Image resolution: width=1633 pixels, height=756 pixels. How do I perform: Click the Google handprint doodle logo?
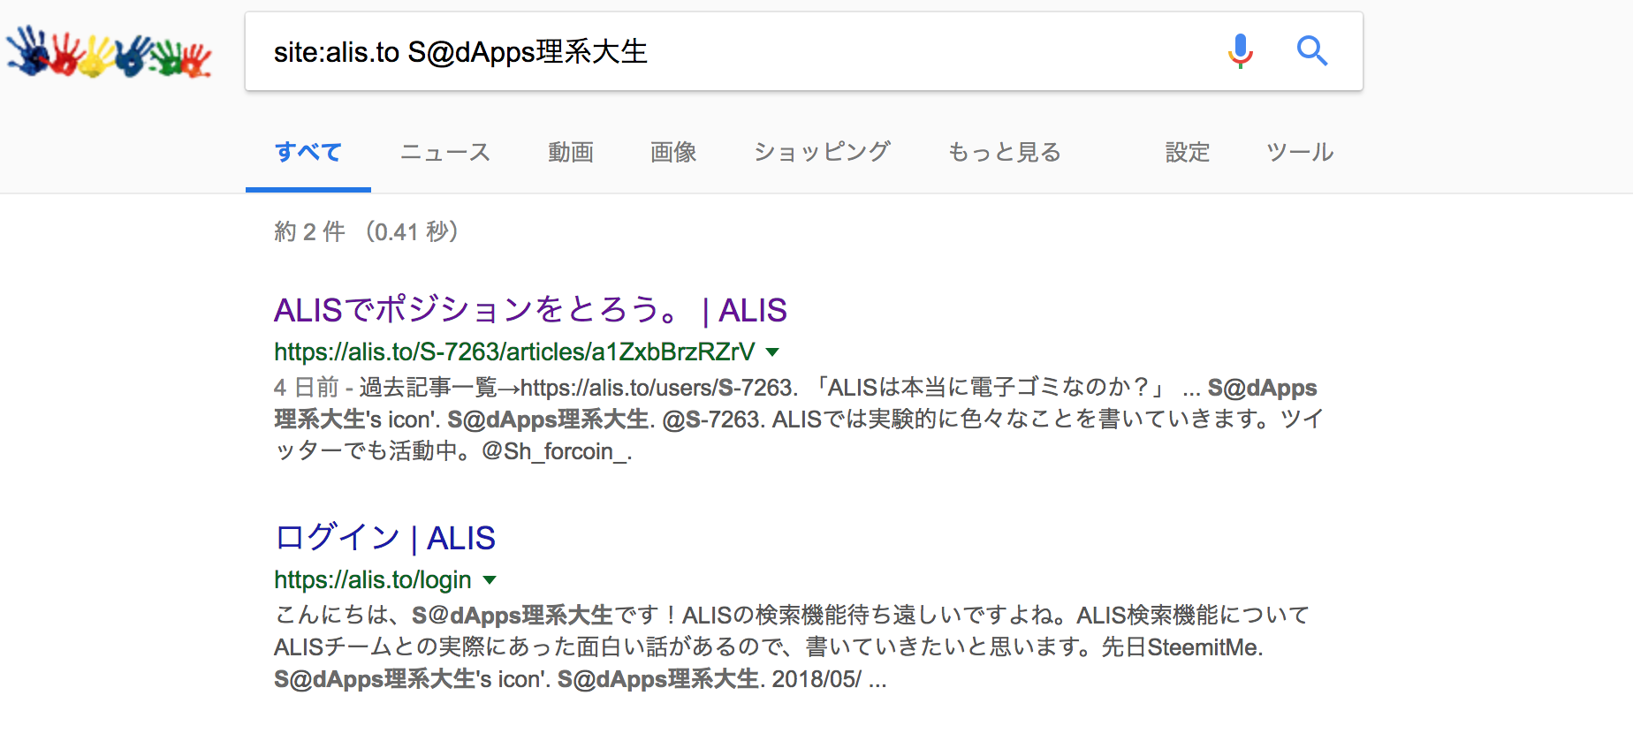pos(109,52)
